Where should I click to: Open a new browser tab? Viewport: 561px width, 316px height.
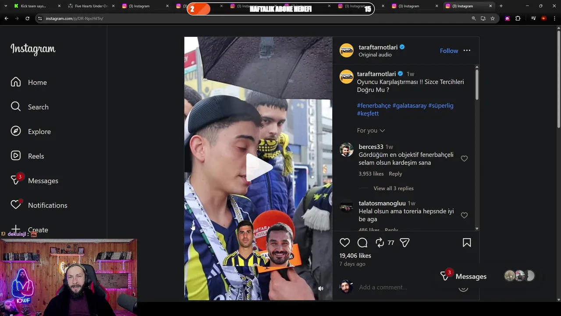[x=501, y=6]
